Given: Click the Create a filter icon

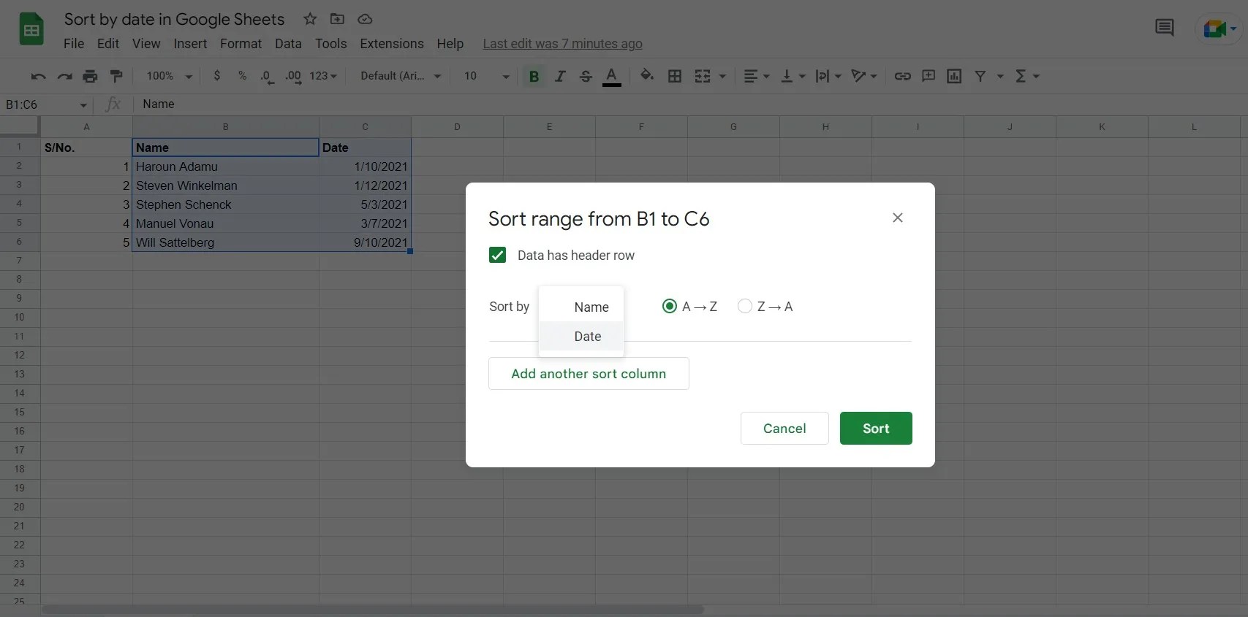Looking at the screenshot, I should tap(980, 76).
